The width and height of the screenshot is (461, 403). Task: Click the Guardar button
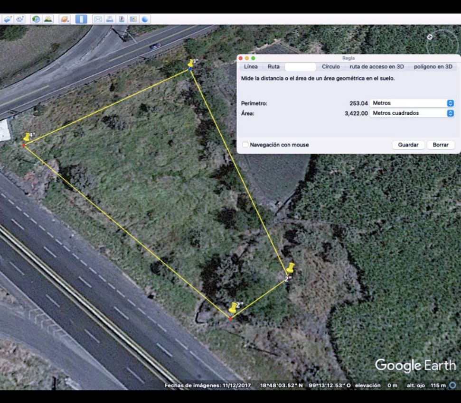click(x=408, y=145)
